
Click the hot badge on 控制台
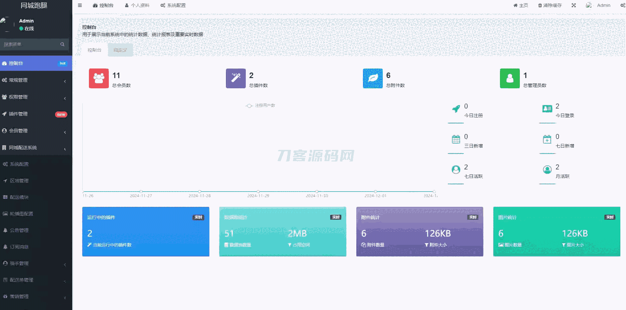click(x=63, y=63)
